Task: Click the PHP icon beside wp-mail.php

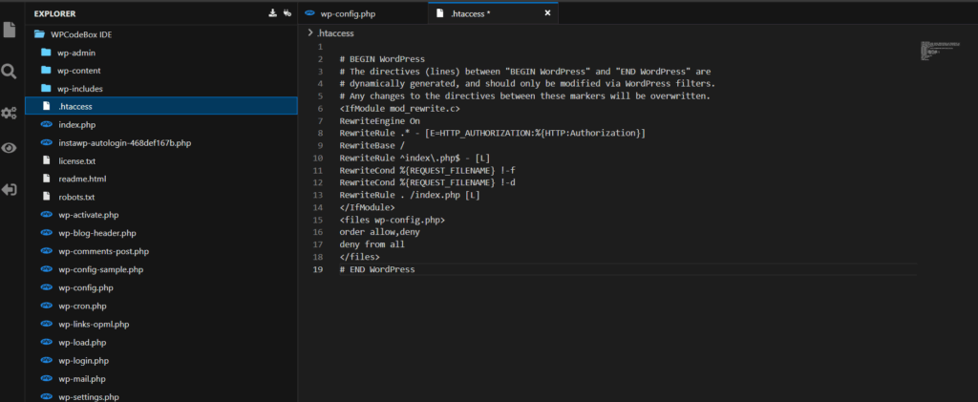Action: (x=46, y=378)
